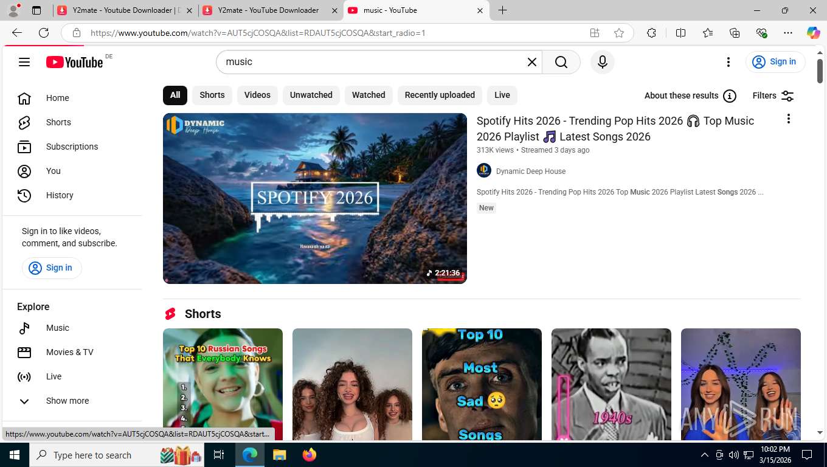
Task: Open the Top 10 Most Sad Songs short
Action: coord(482,384)
